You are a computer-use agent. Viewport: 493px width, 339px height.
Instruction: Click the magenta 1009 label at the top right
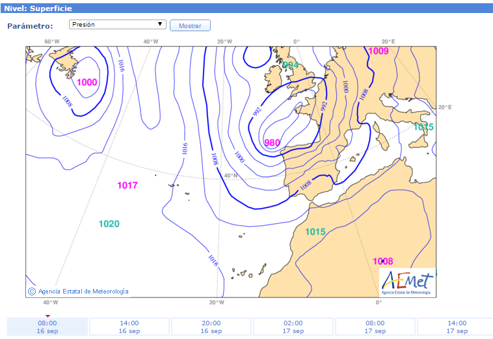pyautogui.click(x=378, y=51)
